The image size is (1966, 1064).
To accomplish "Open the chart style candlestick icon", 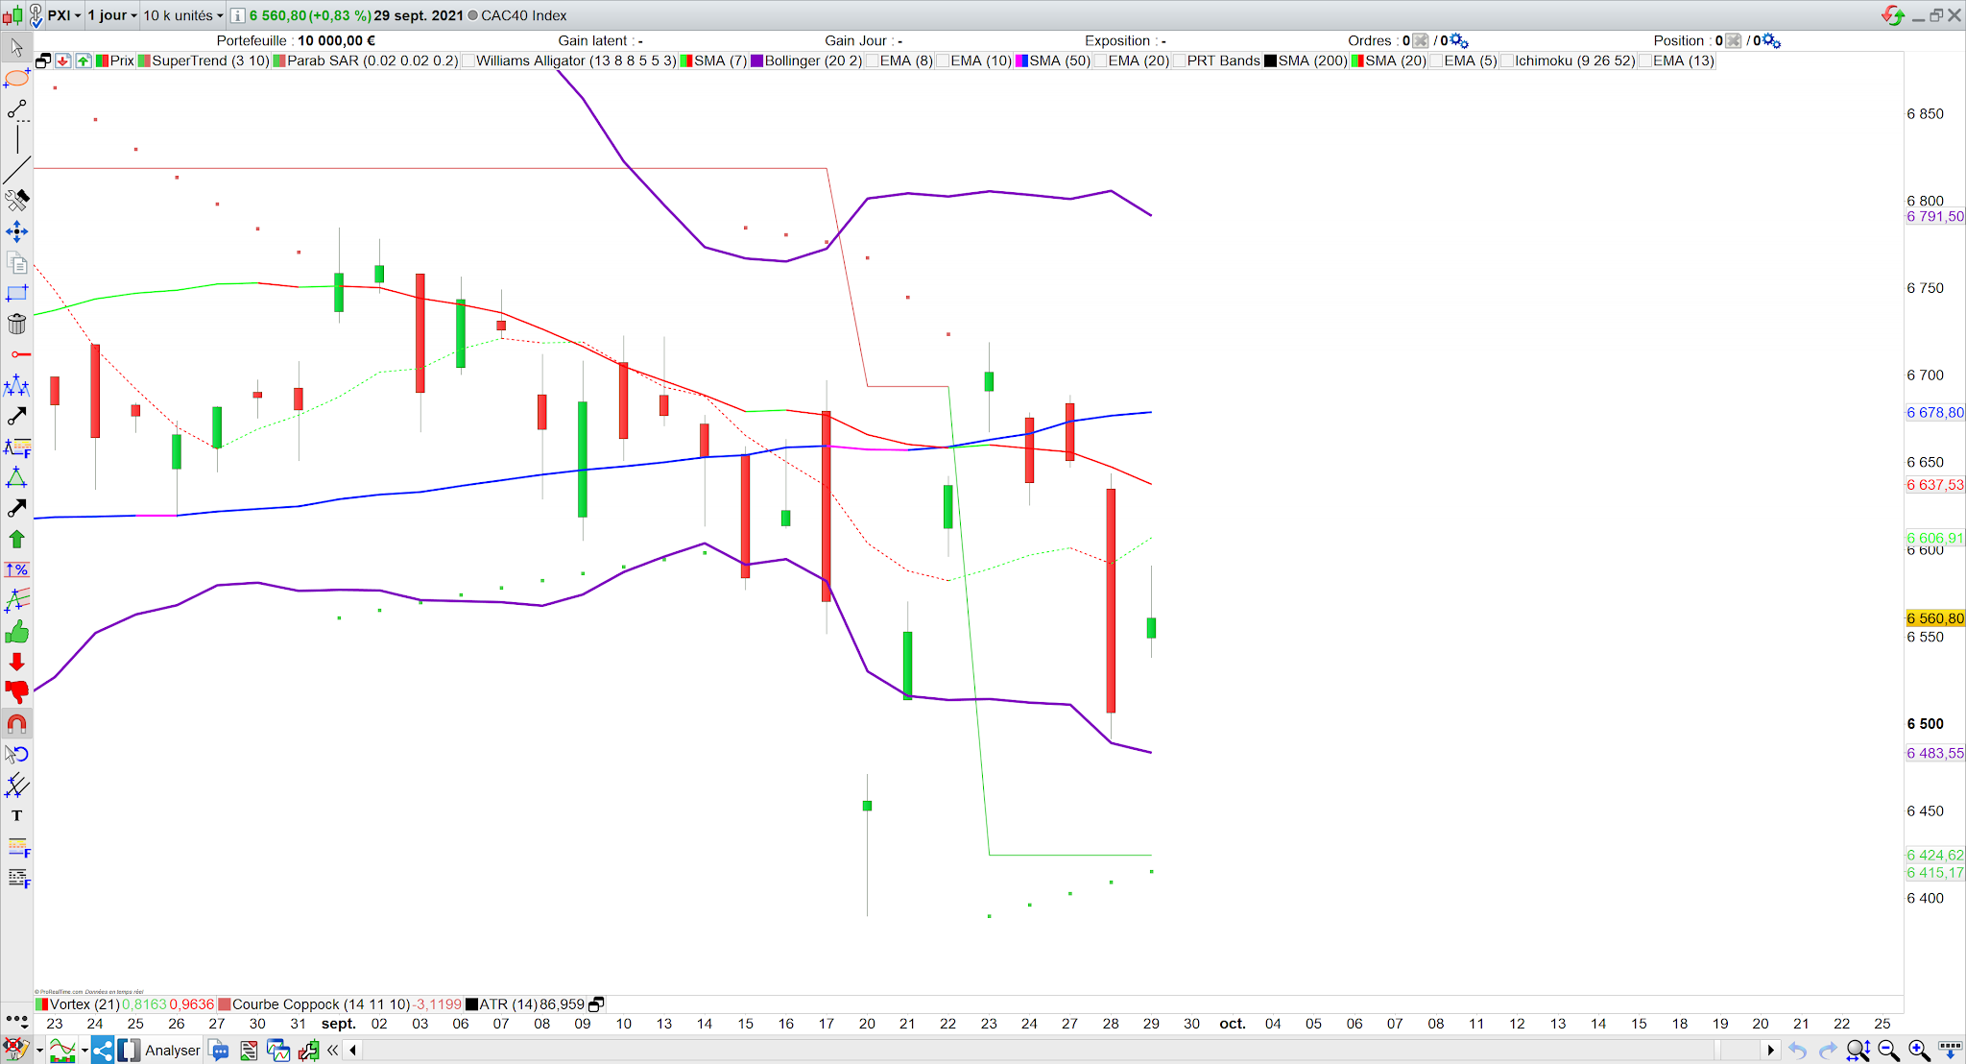I will (12, 15).
